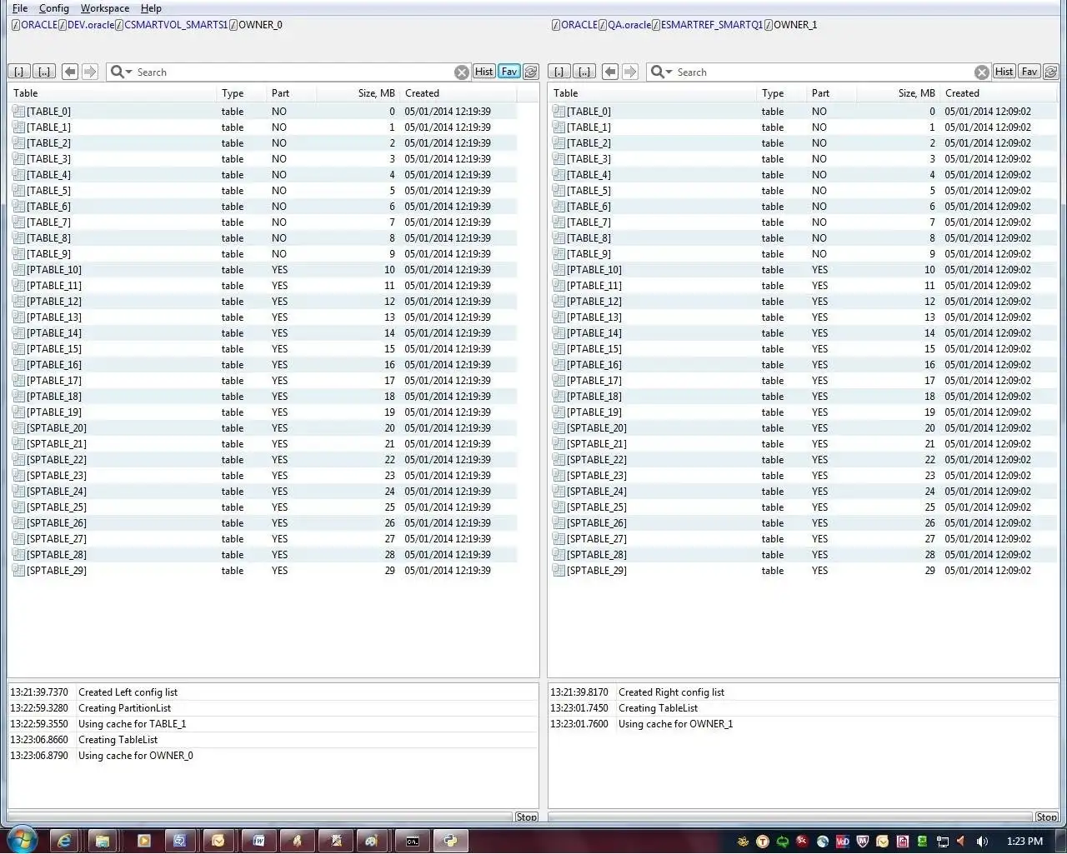Screen dimensions: 1067x854
Task: Click ESMARTREF_SMARTQ1 in right breadcrumb
Action: pos(712,25)
